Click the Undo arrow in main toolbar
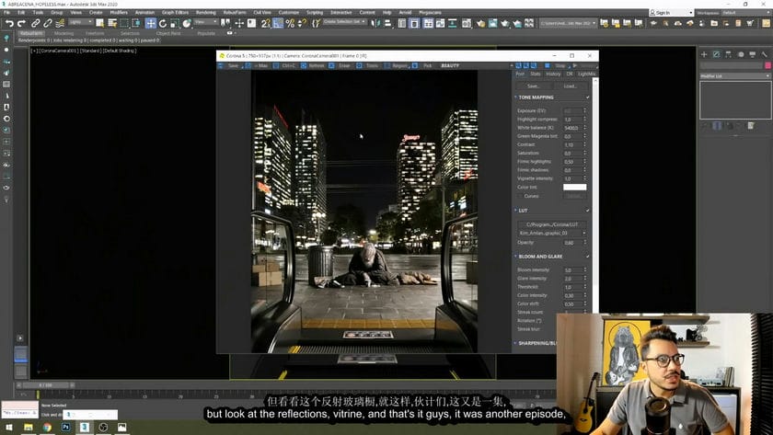 [x=10, y=23]
